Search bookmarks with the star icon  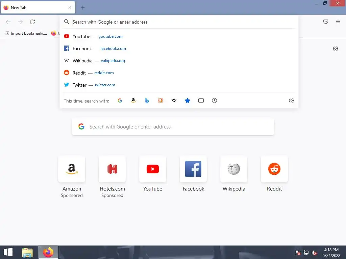point(187,100)
